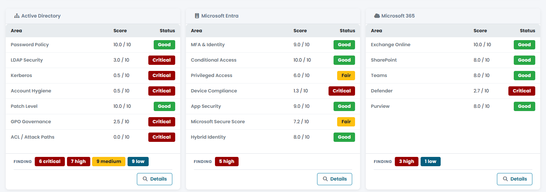Select the Device Compliance area
Screen dimensions: 546x192
(x=214, y=91)
